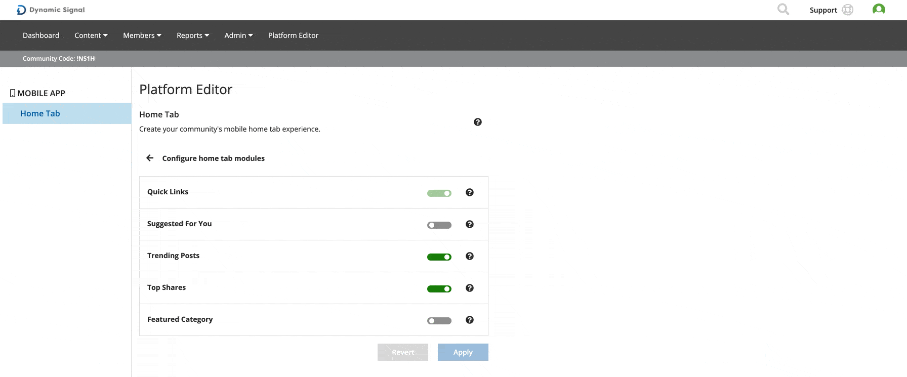Click the Platform Editor page heading
Image resolution: width=907 pixels, height=377 pixels.
[x=186, y=90]
